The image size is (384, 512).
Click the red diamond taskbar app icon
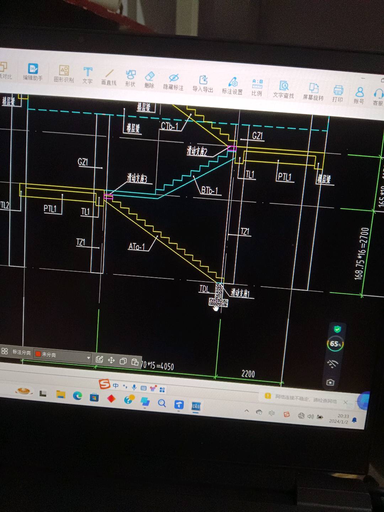(111, 399)
